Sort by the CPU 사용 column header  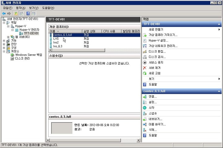coord(111,31)
